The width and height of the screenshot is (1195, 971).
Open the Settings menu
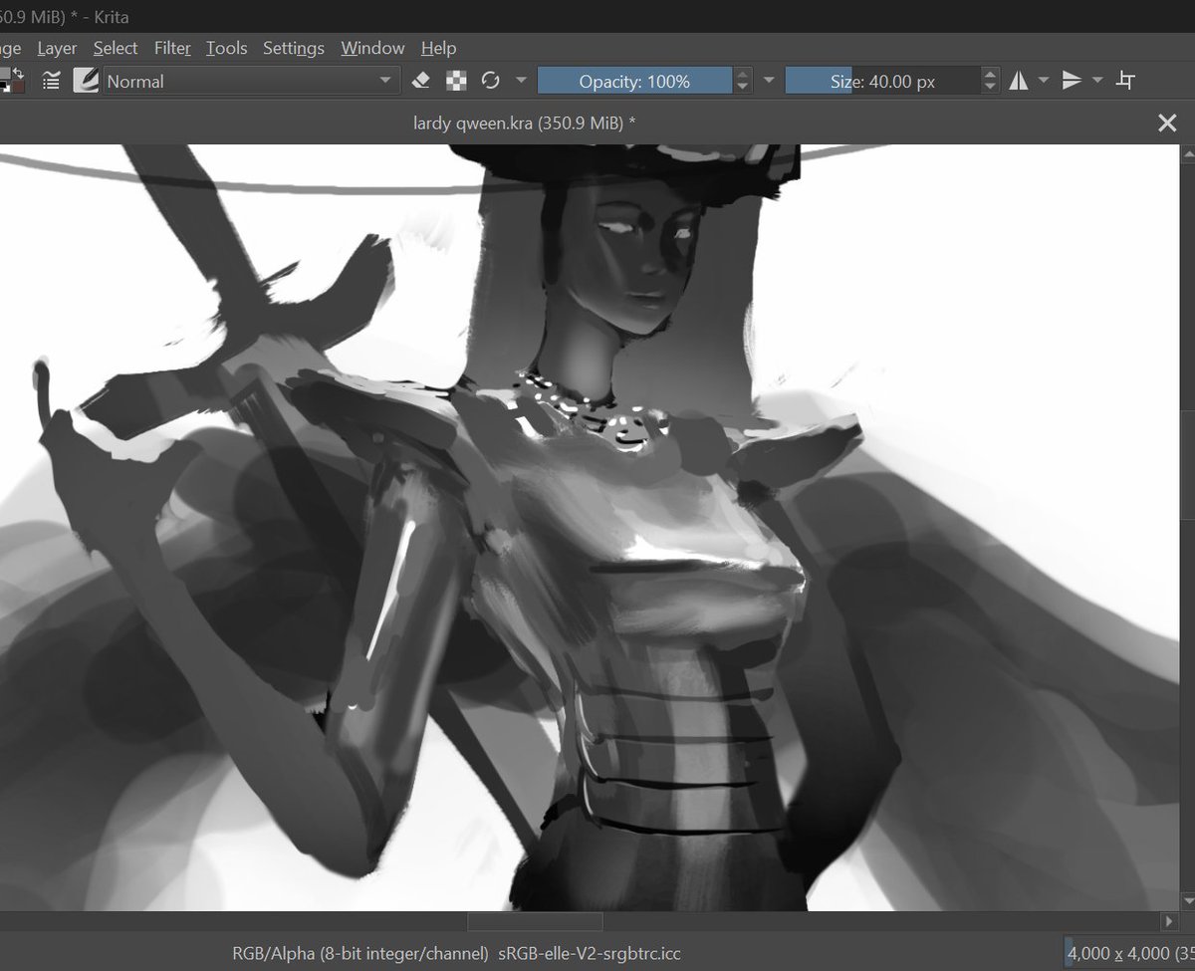click(293, 47)
